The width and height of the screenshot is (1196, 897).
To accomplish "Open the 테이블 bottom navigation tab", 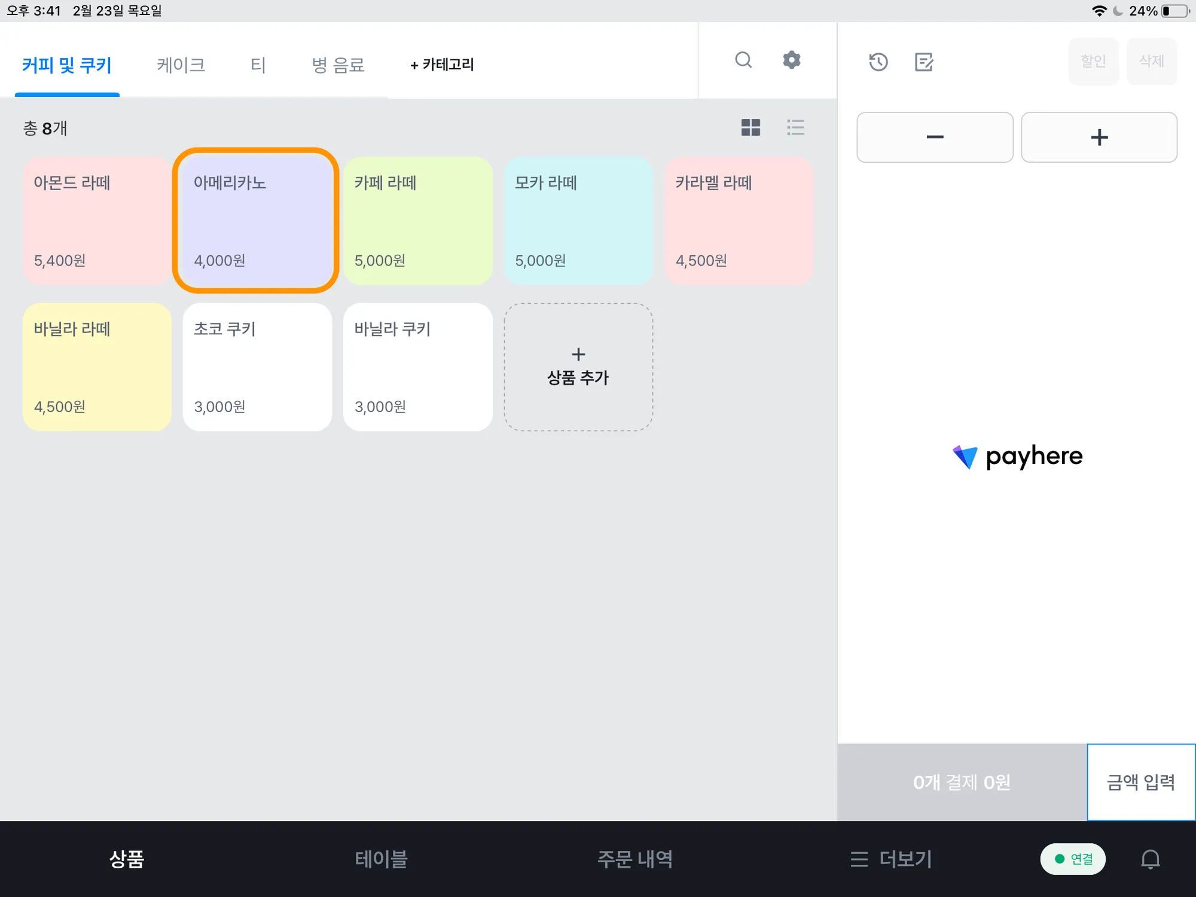I will [x=381, y=859].
